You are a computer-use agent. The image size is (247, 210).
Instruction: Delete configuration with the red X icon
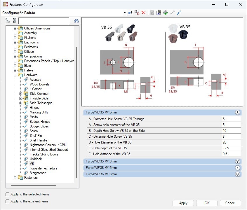point(144,13)
